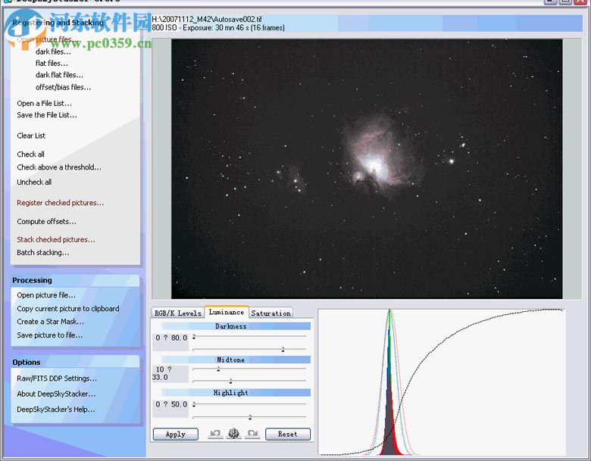Register checked pictures
Screen dimensions: 591x461
pyautogui.click(x=61, y=203)
